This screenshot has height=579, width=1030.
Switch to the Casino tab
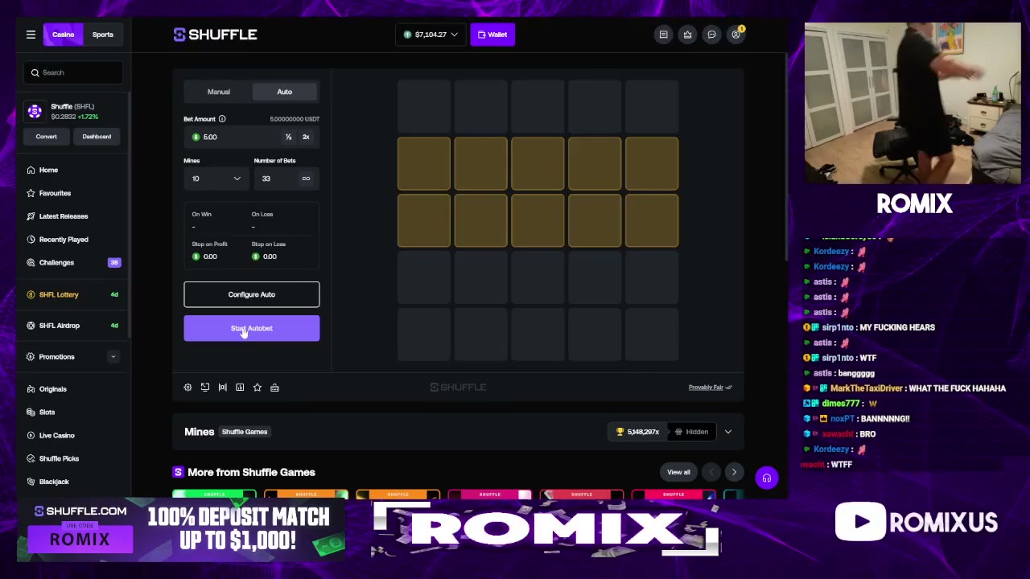(x=64, y=35)
